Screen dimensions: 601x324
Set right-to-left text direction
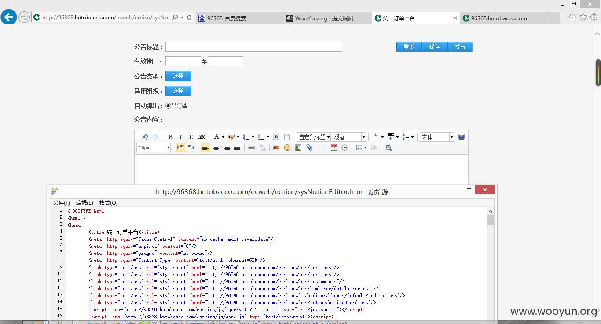(191, 147)
